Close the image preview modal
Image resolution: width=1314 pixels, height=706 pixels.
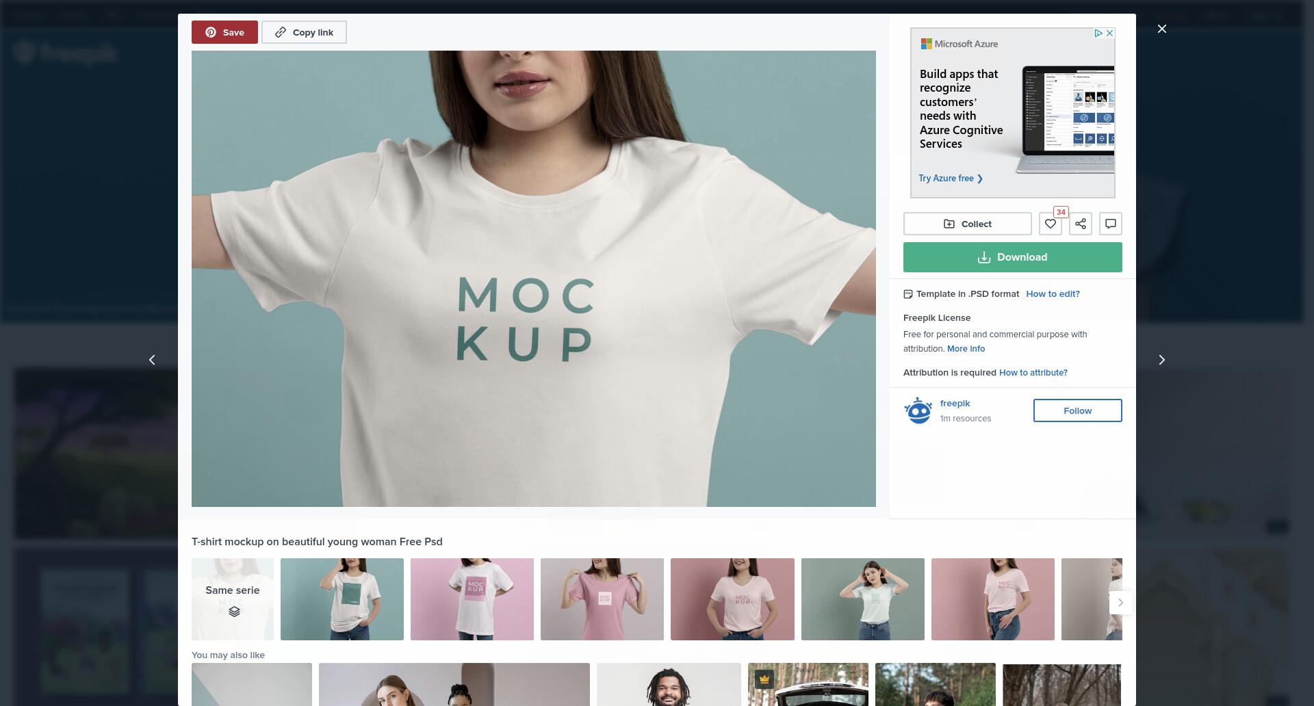(x=1161, y=29)
